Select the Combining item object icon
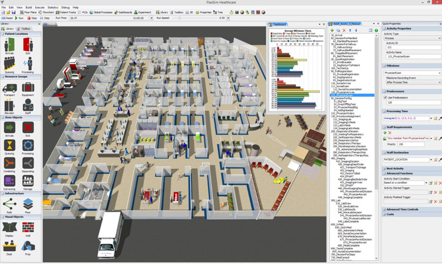The image size is (442, 264). 9,163
